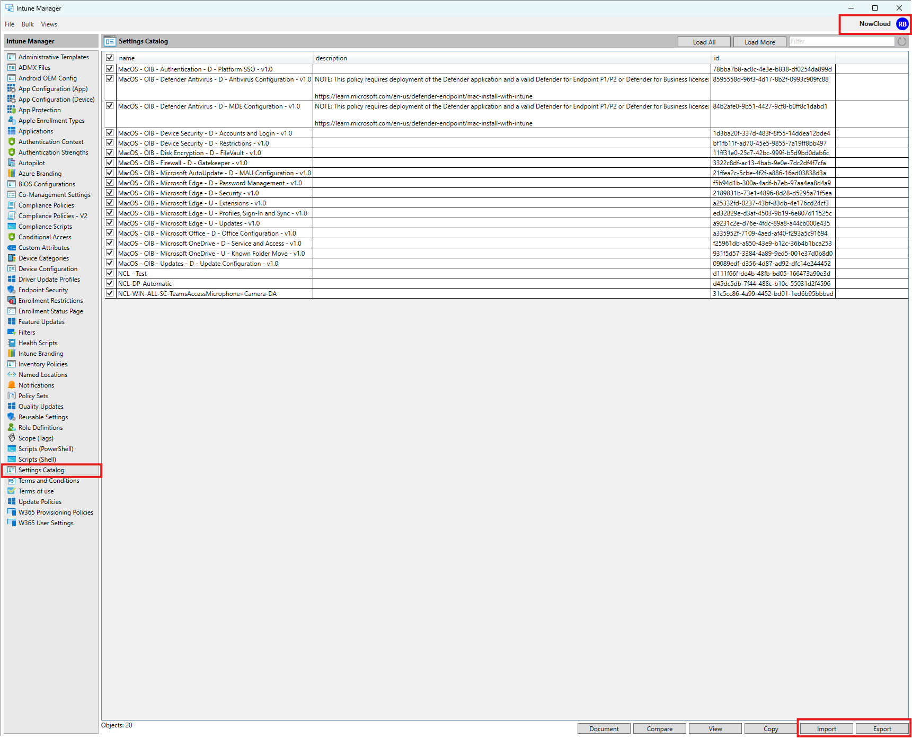Click the refresh icon next to Filter

(x=901, y=42)
